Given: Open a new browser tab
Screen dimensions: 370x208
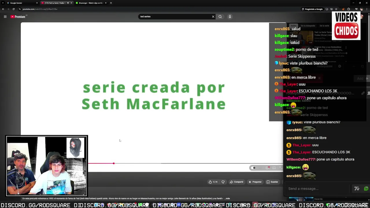Looking at the screenshot, I should (x=111, y=3).
